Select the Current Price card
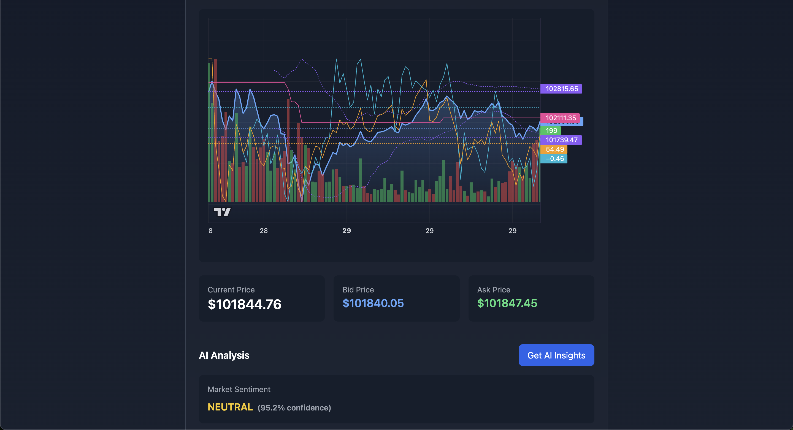 [x=261, y=298]
